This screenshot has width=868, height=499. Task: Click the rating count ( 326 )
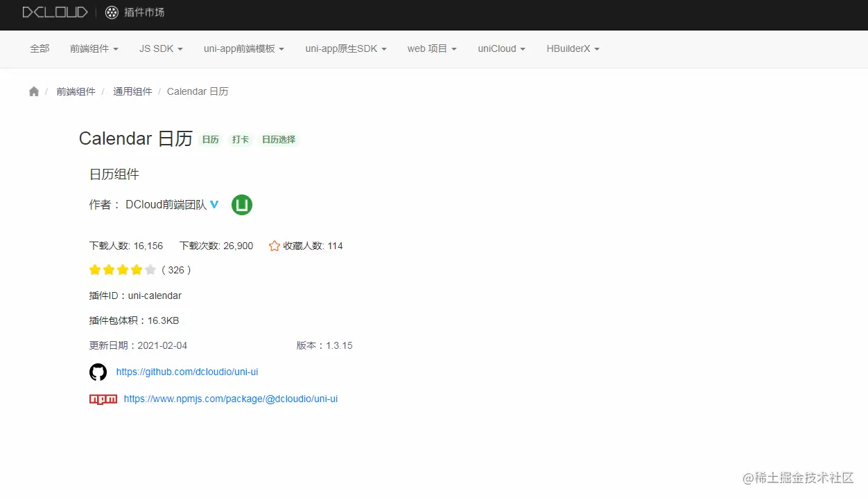pyautogui.click(x=176, y=270)
